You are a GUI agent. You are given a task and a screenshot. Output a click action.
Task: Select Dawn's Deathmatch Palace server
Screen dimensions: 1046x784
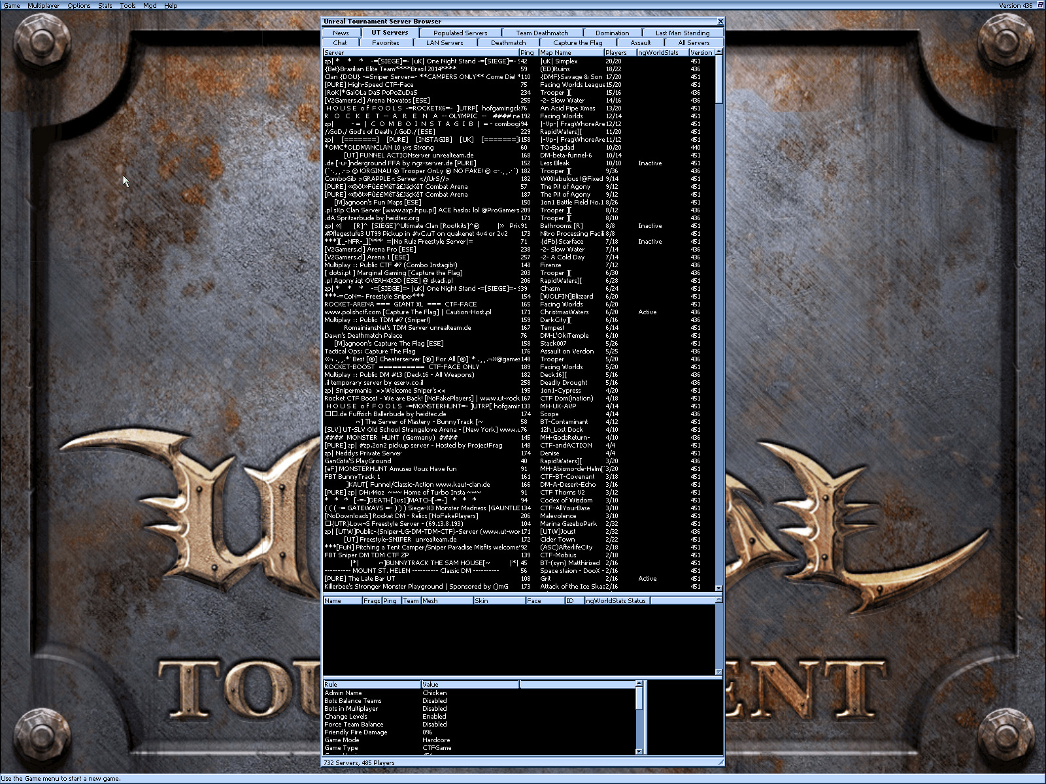[519, 335]
